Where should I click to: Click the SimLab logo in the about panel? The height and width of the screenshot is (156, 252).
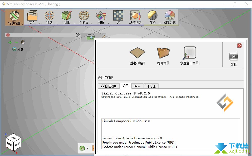225,103
